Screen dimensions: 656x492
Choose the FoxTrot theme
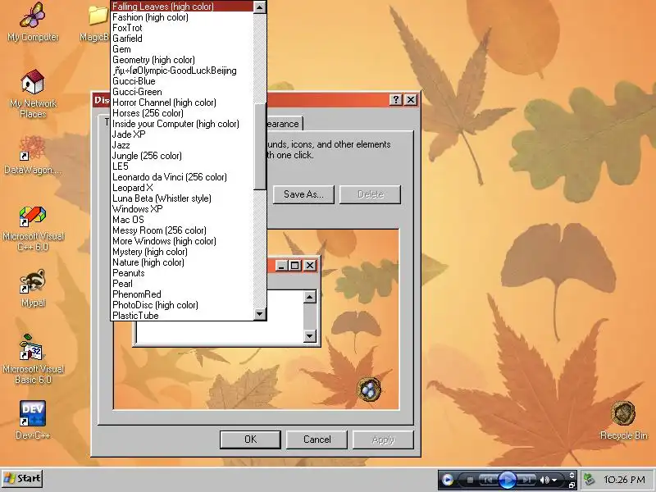(182, 28)
